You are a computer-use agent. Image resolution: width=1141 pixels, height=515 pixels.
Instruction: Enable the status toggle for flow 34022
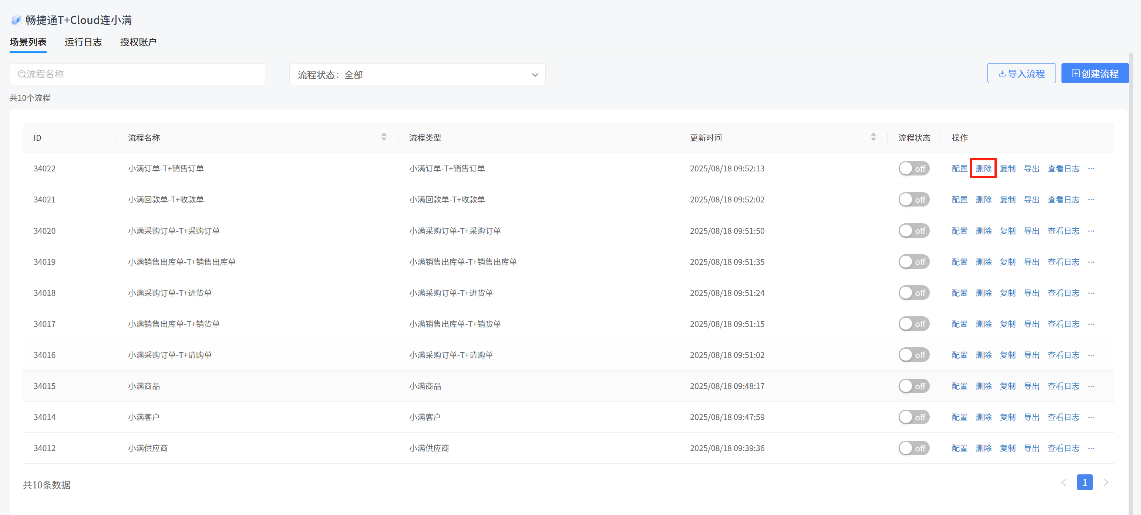913,168
